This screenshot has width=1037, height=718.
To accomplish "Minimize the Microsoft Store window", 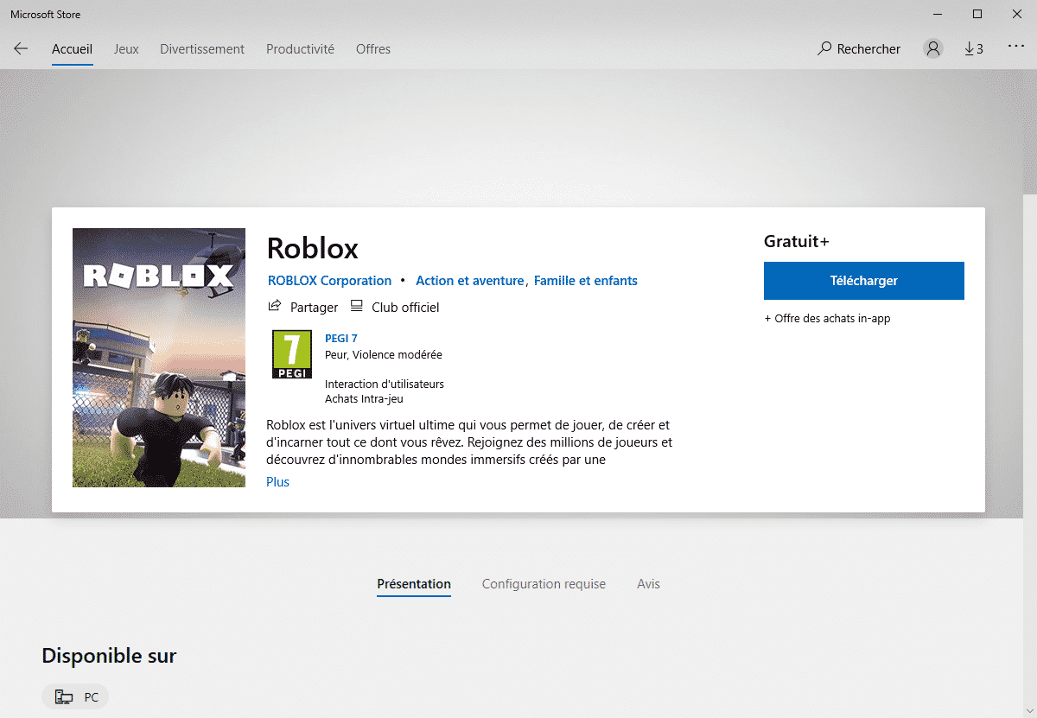I will [x=937, y=14].
